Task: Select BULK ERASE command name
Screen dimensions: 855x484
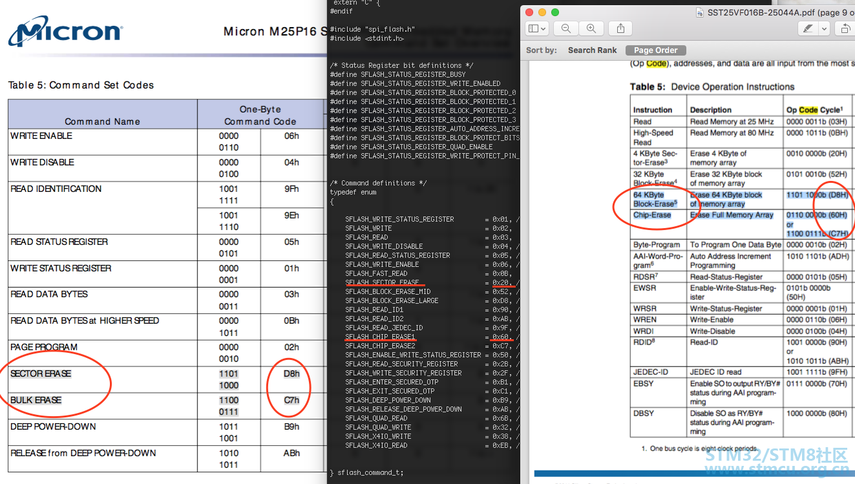Action: (36, 400)
